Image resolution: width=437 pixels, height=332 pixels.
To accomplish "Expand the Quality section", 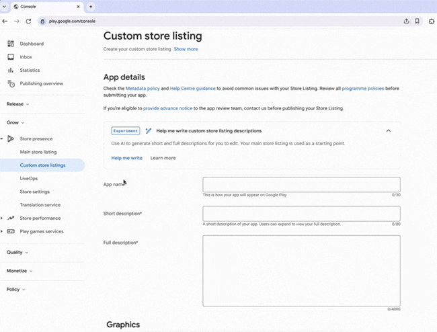I will tap(17, 253).
